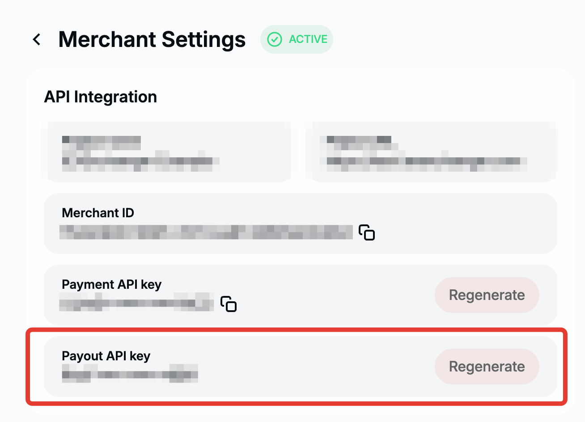This screenshot has height=422, width=585.
Task: Click the Merchant ID label
Action: coord(98,213)
